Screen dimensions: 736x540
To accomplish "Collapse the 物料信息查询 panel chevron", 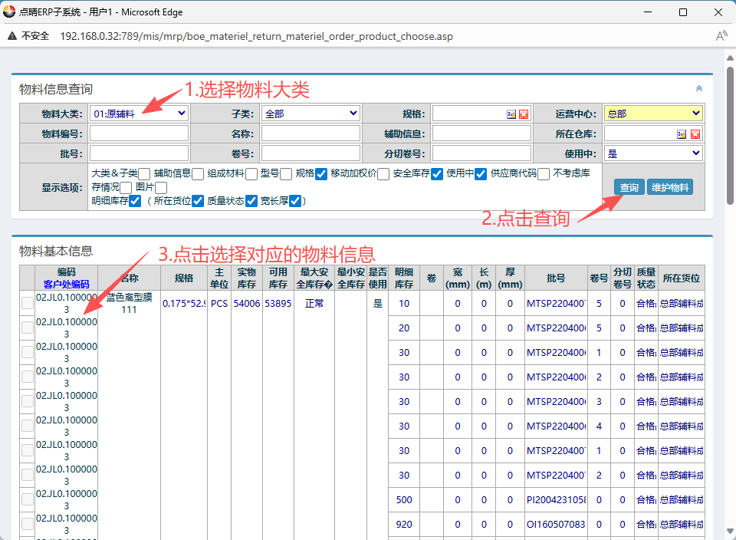I will pos(699,89).
